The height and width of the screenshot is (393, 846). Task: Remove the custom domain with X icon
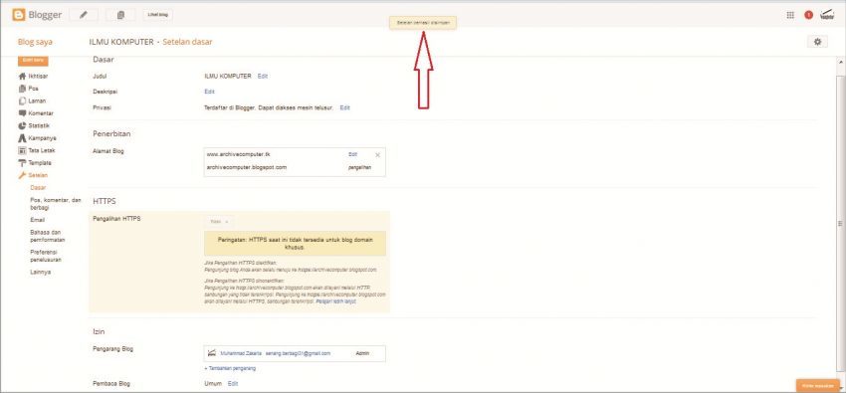click(377, 155)
